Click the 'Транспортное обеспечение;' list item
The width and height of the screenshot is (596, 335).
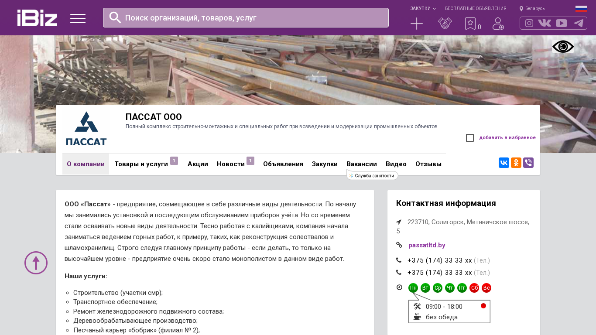click(x=115, y=302)
